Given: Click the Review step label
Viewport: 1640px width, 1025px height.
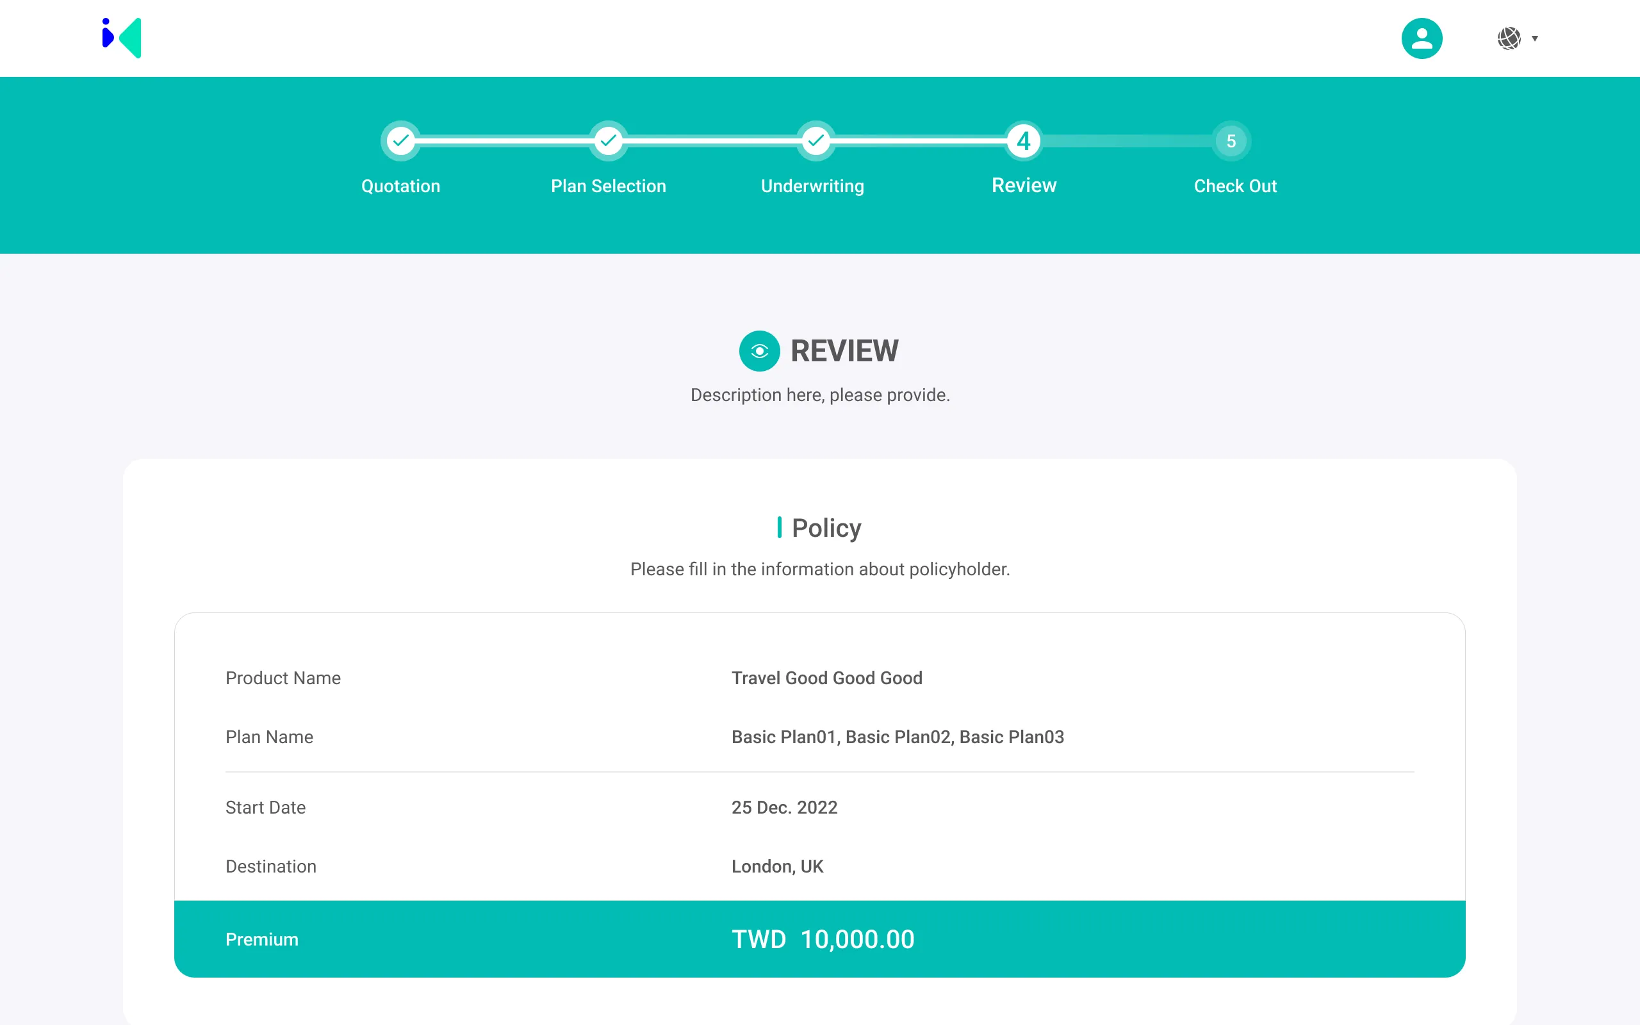Looking at the screenshot, I should (x=1023, y=185).
